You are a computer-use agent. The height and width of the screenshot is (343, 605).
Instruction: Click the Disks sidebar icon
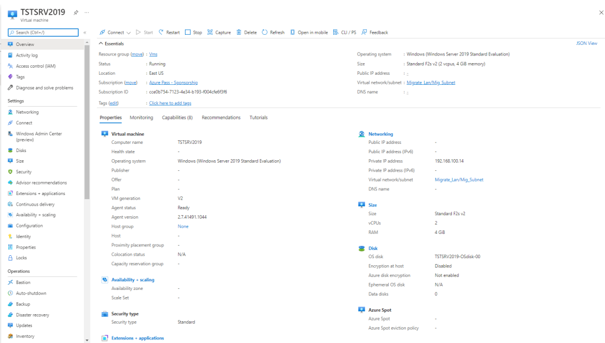[x=11, y=150]
